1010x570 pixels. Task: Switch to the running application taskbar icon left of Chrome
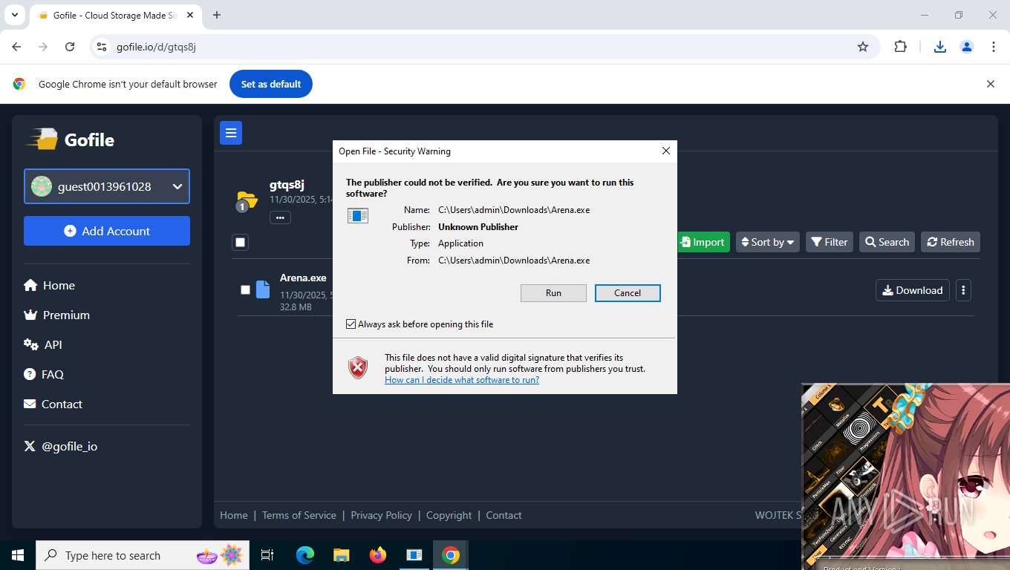(x=414, y=555)
